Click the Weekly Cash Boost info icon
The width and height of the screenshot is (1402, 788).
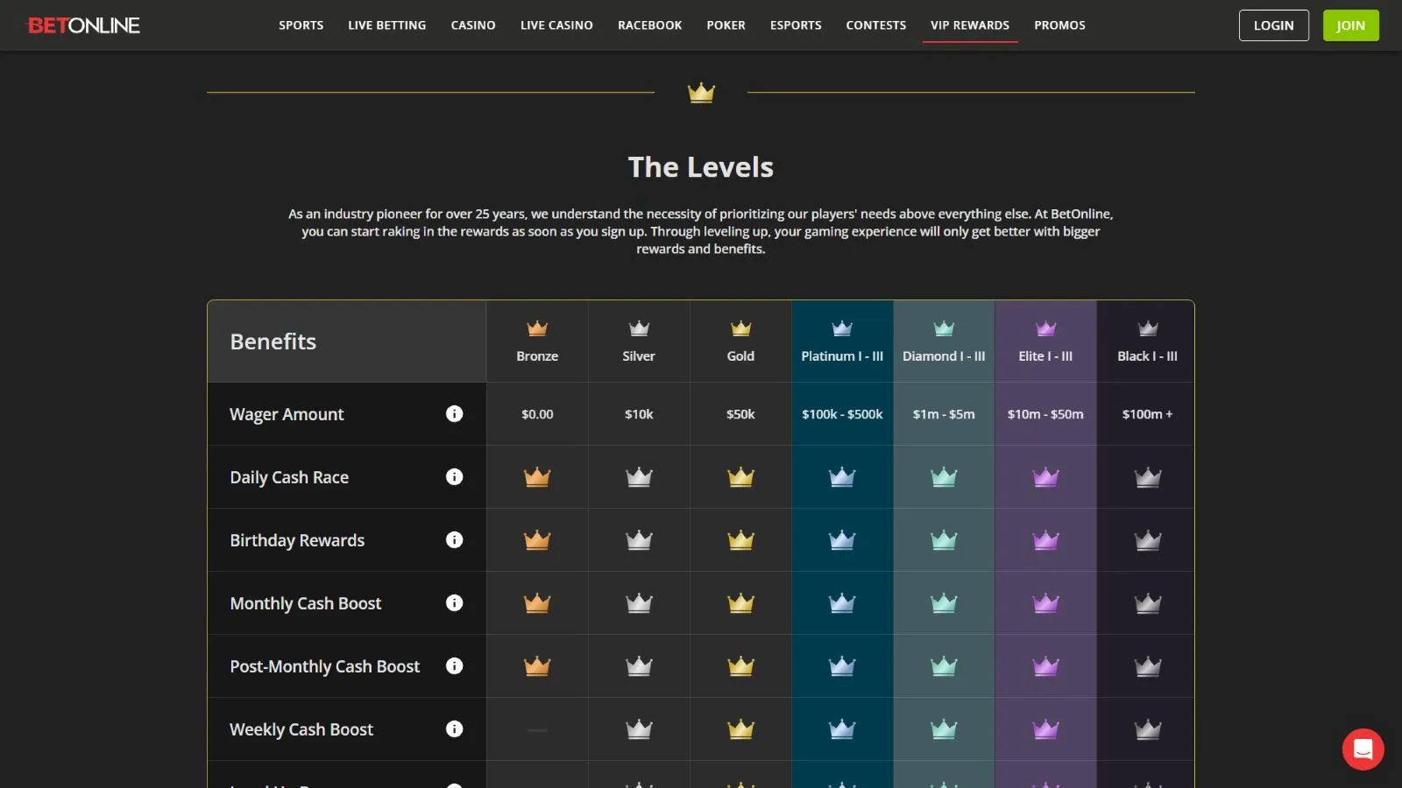[x=454, y=729]
